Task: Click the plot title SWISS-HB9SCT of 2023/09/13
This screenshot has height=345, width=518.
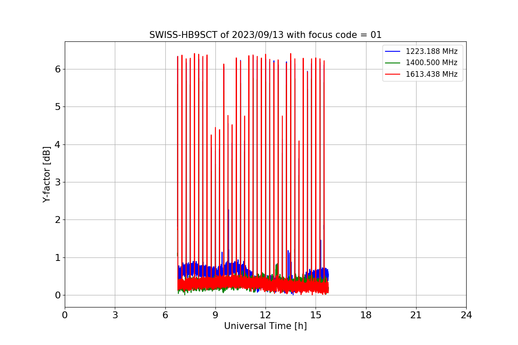Action: (265, 35)
